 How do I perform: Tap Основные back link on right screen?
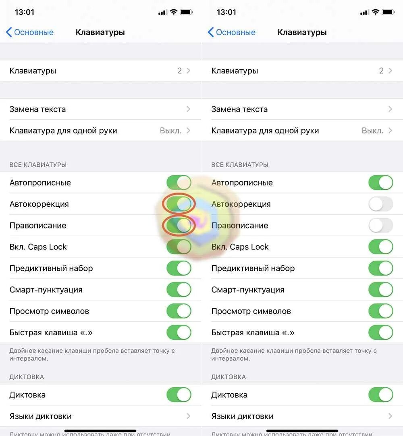pyautogui.click(x=235, y=33)
